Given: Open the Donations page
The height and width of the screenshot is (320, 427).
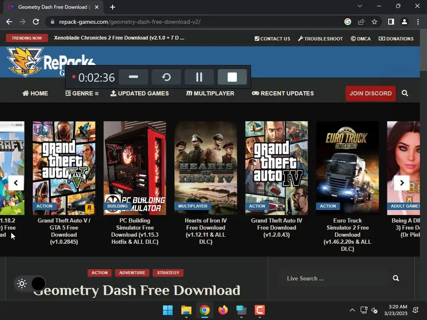Looking at the screenshot, I should [x=396, y=39].
